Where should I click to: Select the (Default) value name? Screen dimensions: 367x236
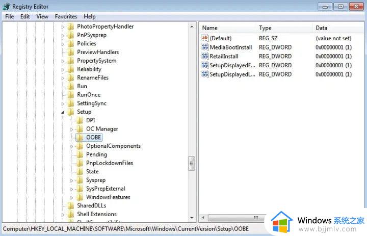point(221,38)
